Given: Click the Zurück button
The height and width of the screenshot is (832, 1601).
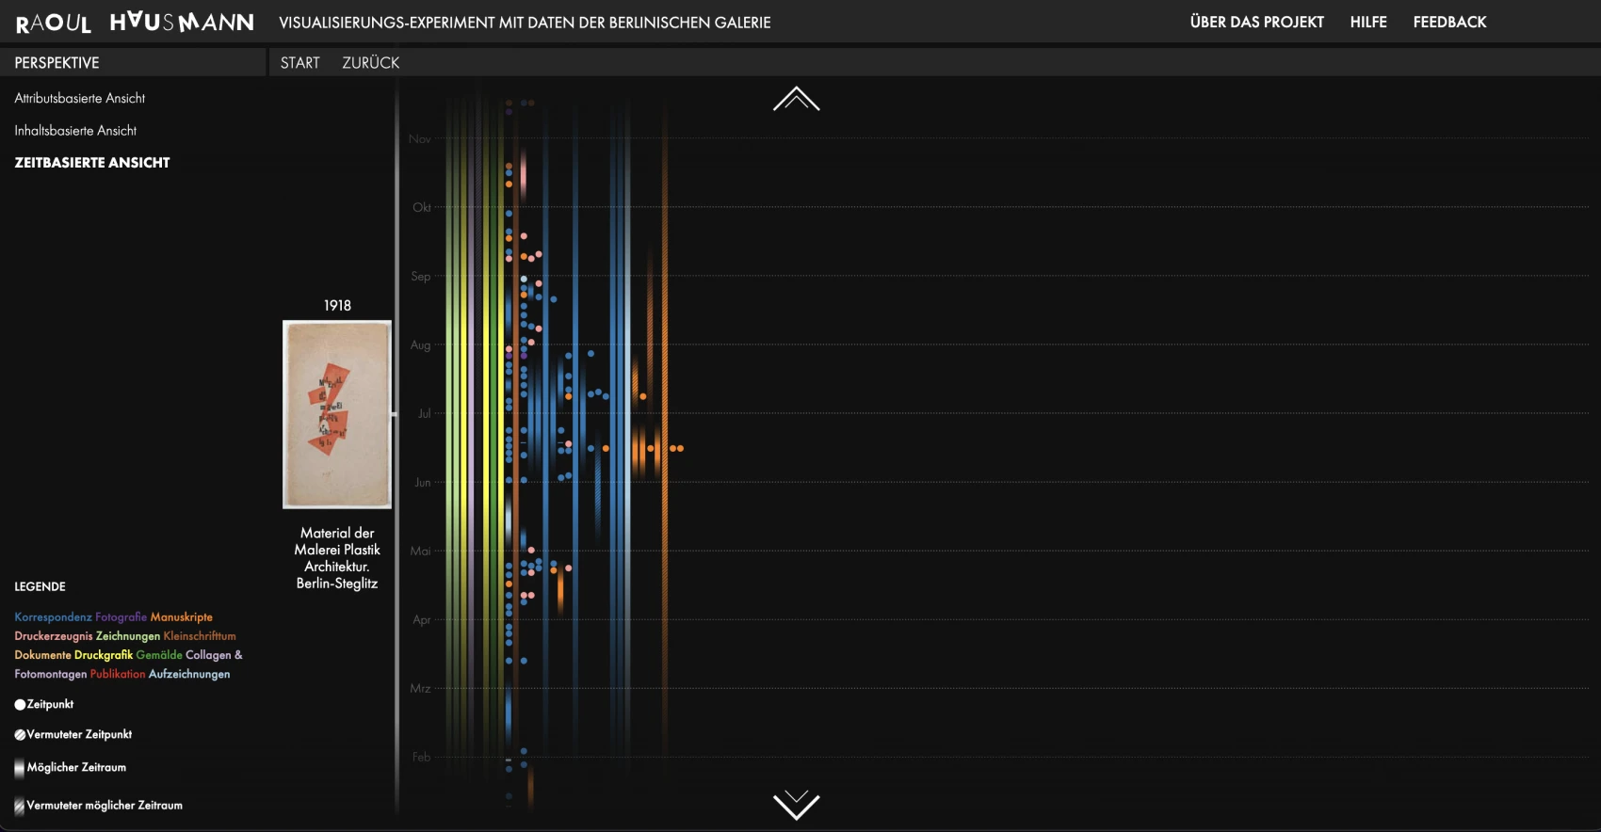Looking at the screenshot, I should (x=370, y=63).
